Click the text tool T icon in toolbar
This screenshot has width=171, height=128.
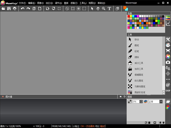coord(109,9)
